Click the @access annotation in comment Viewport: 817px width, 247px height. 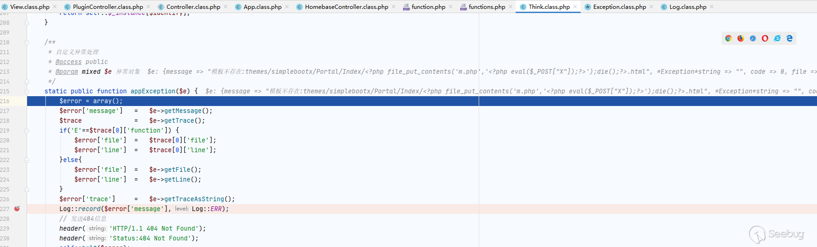[x=69, y=62]
